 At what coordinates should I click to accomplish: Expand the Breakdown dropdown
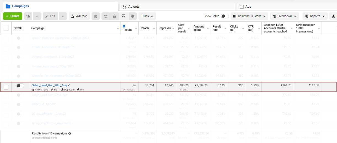click(285, 16)
